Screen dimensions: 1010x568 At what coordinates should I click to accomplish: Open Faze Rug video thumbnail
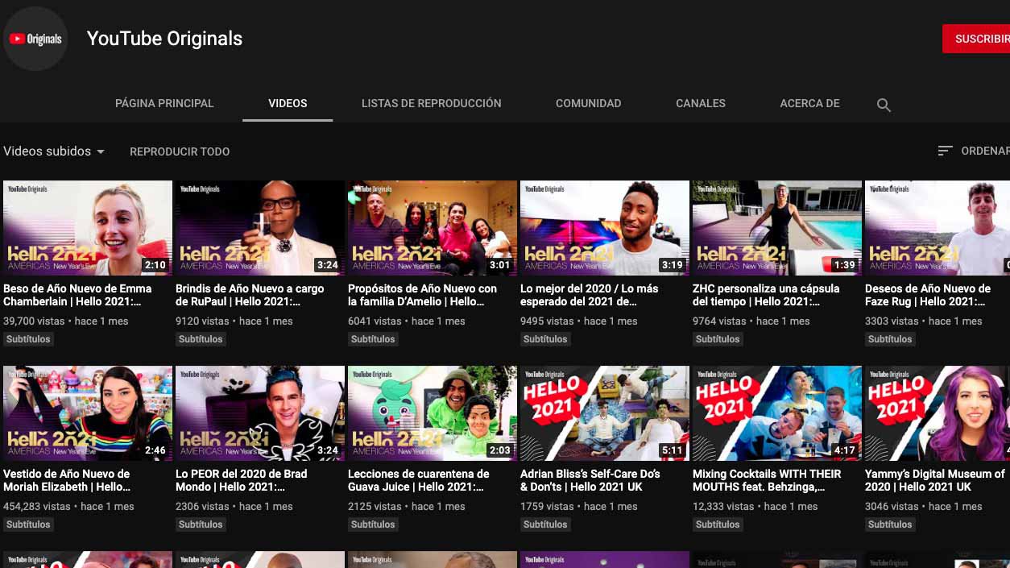pos(938,228)
